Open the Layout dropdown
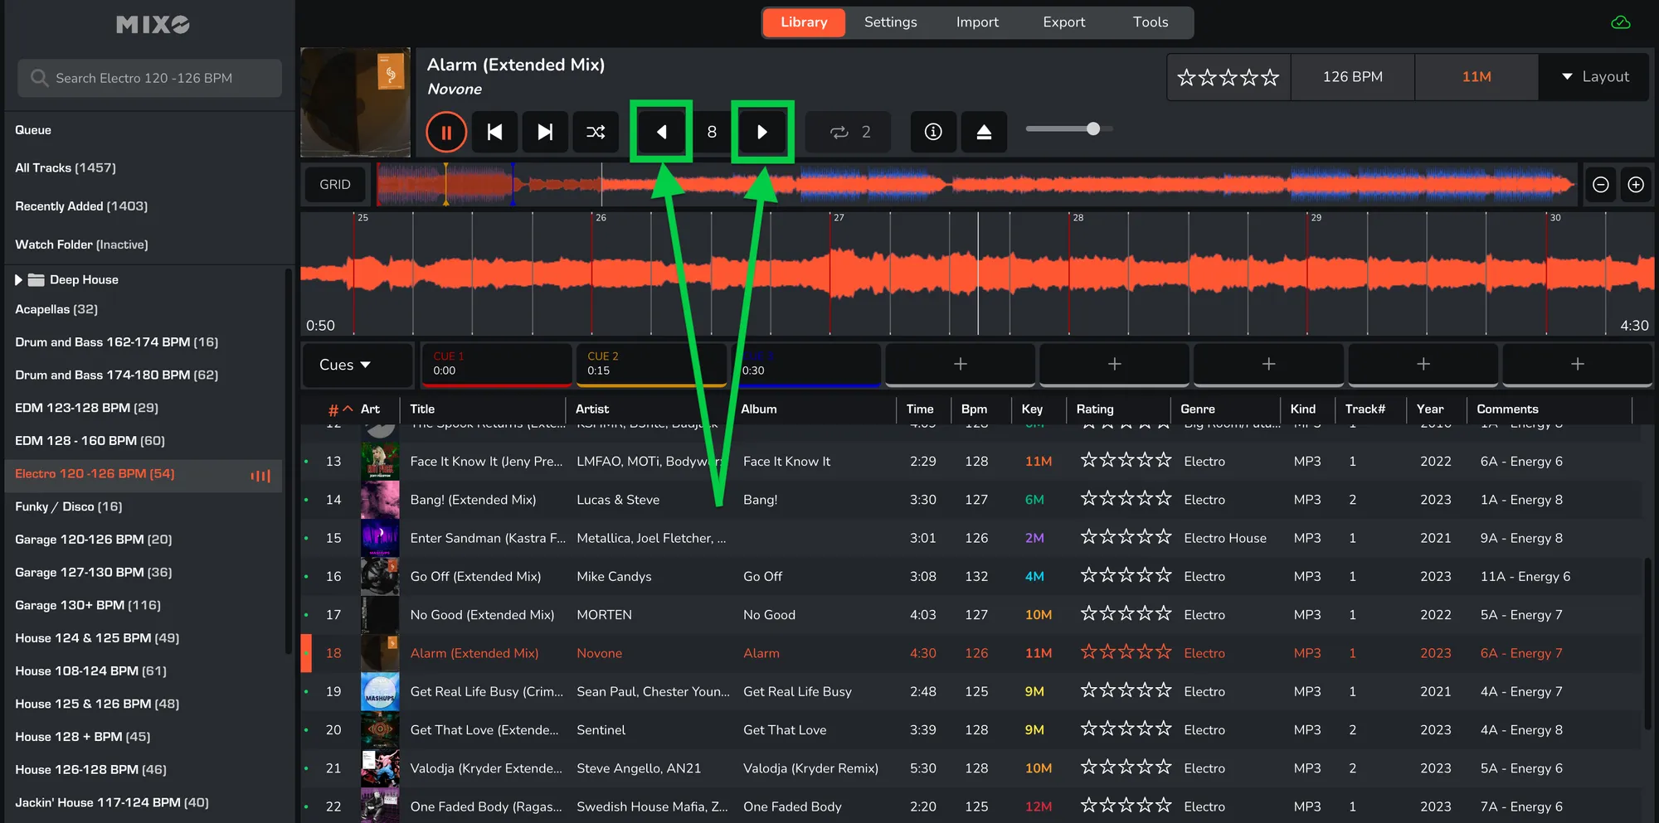 click(1595, 77)
